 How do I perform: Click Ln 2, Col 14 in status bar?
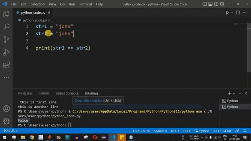pos(141,131)
